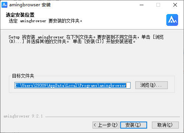Click the 浏览(B)... browse button
Image resolution: width=184 pixels, height=133 pixels.
tap(152, 85)
